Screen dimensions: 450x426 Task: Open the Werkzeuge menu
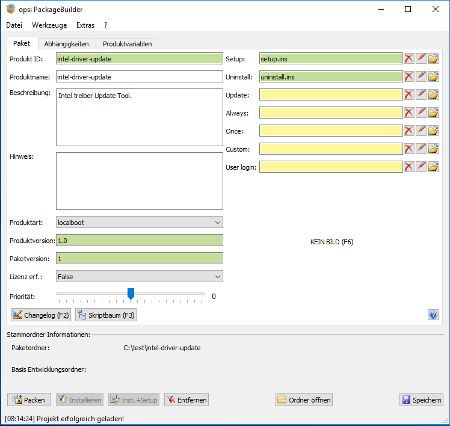(49, 25)
